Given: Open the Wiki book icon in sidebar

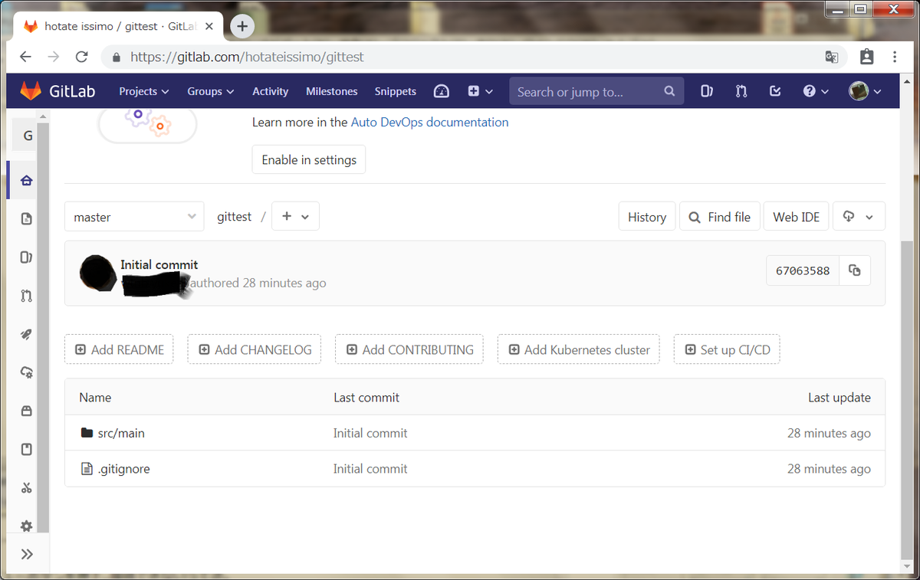Looking at the screenshot, I should tap(27, 449).
